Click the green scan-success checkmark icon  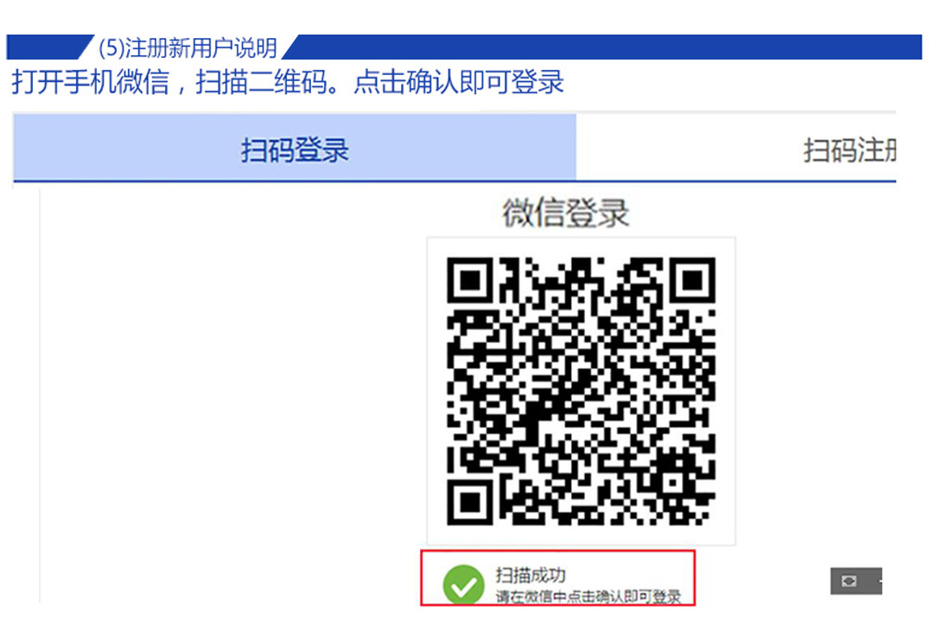point(463,584)
